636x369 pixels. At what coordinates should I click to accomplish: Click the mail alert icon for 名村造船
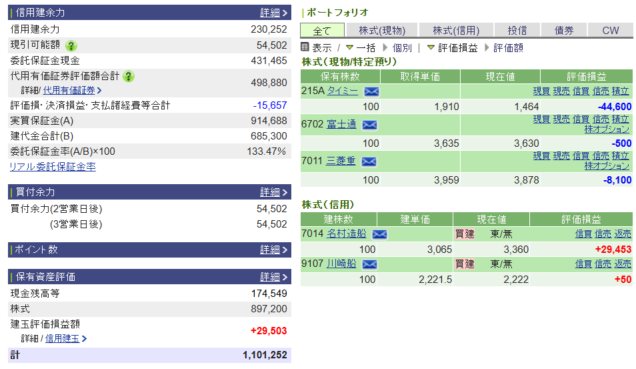coord(379,234)
